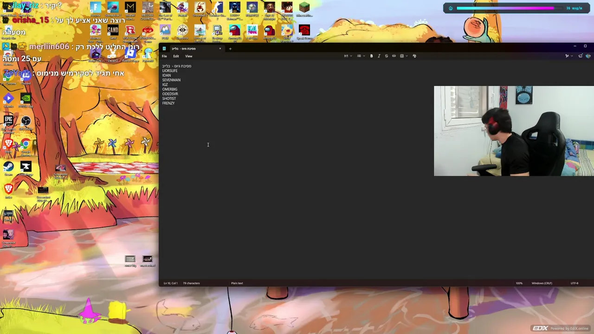Select the Deadlock desktop shortcut

[182, 32]
